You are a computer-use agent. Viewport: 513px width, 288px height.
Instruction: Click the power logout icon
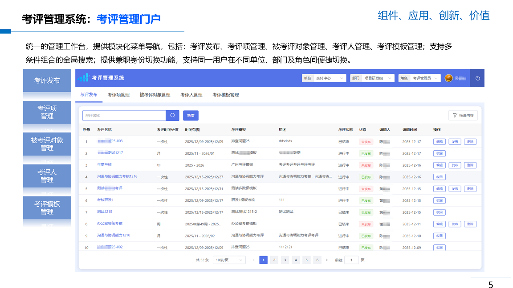(x=477, y=78)
